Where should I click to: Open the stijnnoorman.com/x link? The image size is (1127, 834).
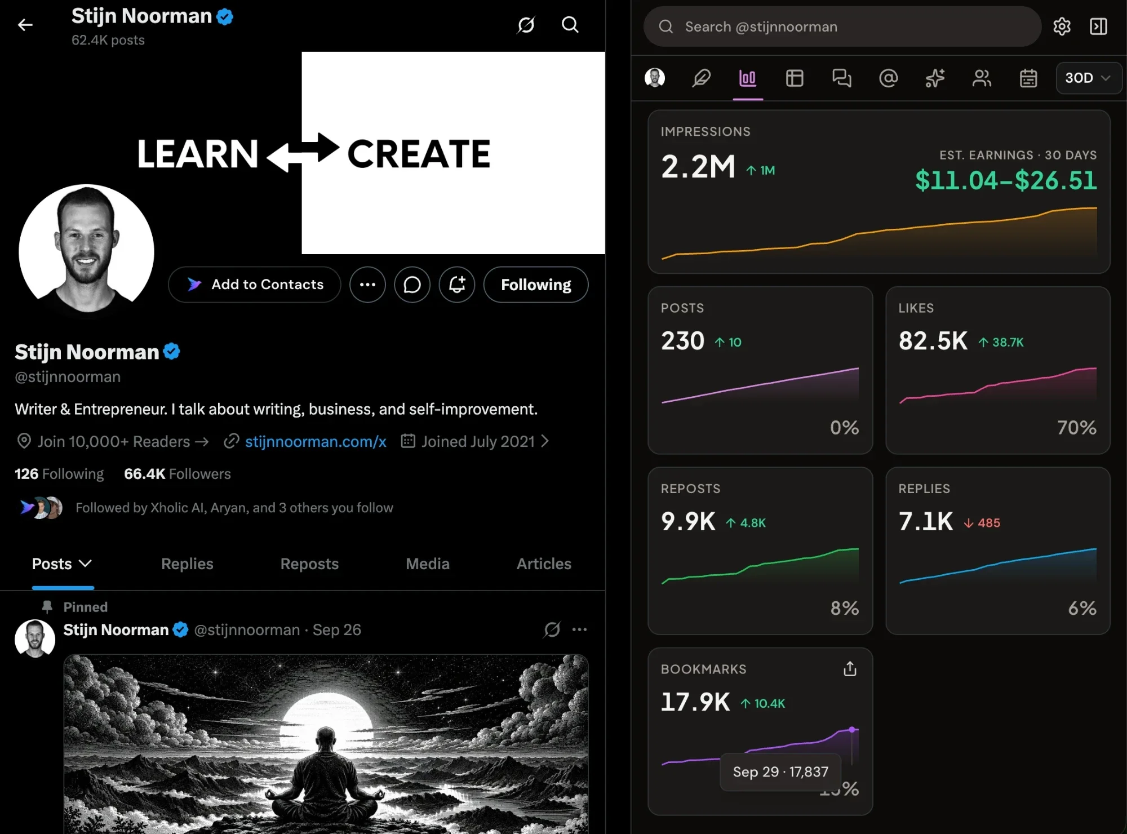(x=316, y=441)
